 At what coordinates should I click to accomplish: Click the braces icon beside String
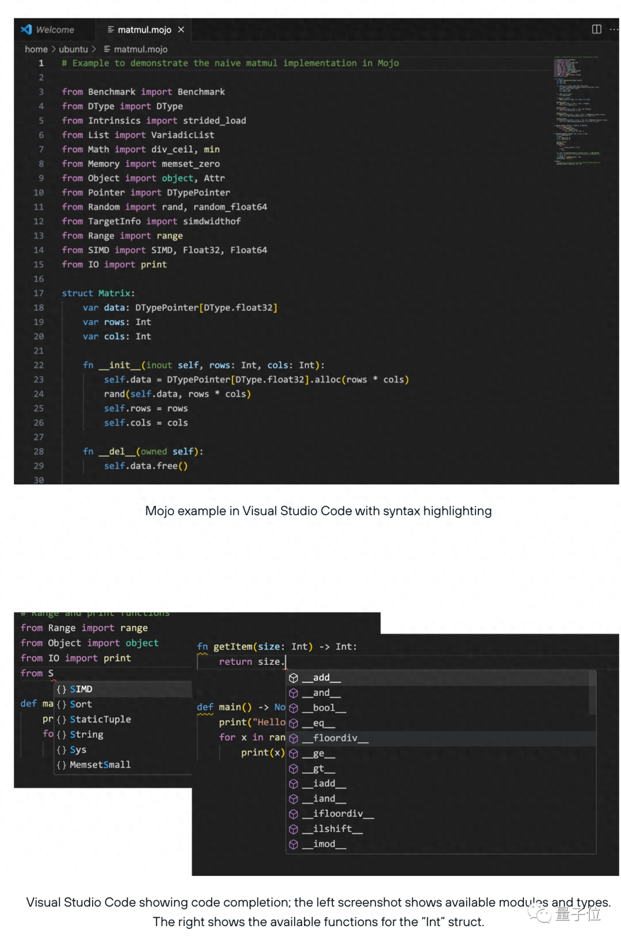tap(62, 735)
